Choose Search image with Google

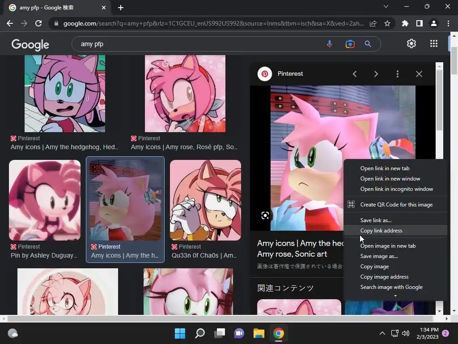pos(391,287)
